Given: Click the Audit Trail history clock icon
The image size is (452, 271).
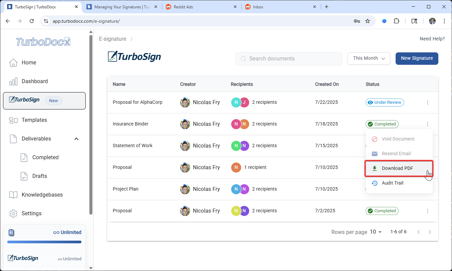Looking at the screenshot, I should click(375, 183).
